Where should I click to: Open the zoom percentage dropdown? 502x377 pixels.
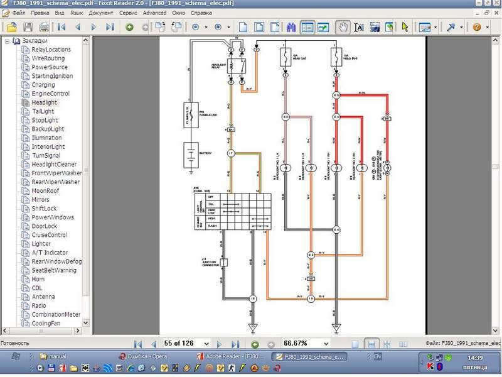pyautogui.click(x=325, y=344)
